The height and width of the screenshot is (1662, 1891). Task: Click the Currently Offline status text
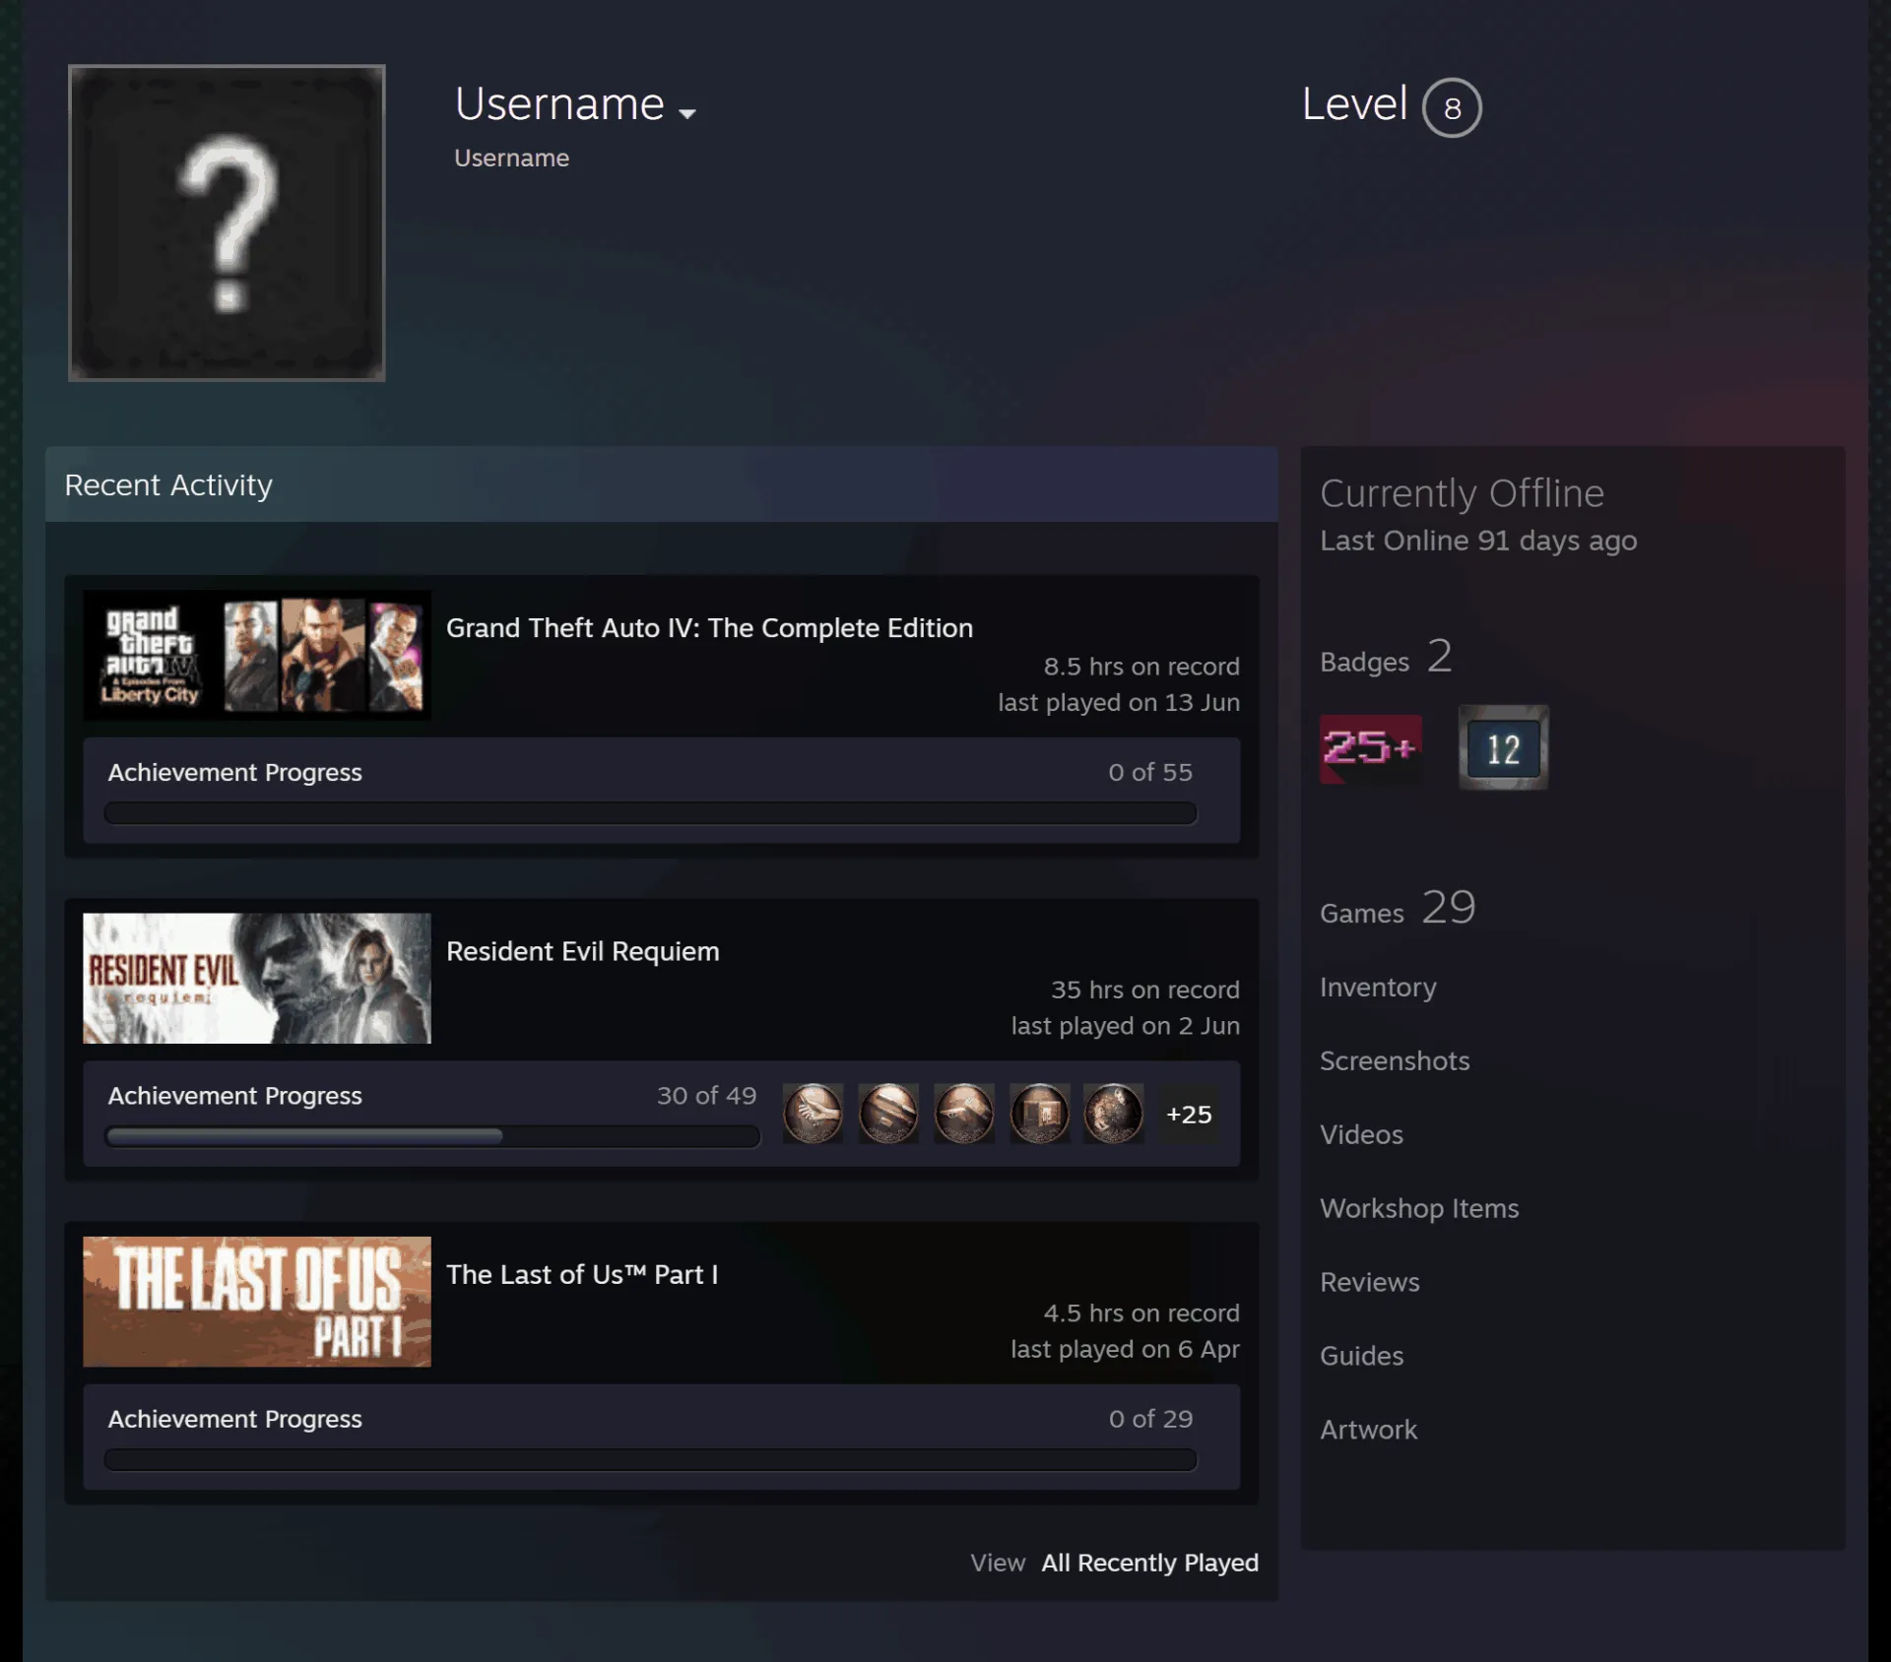point(1462,493)
